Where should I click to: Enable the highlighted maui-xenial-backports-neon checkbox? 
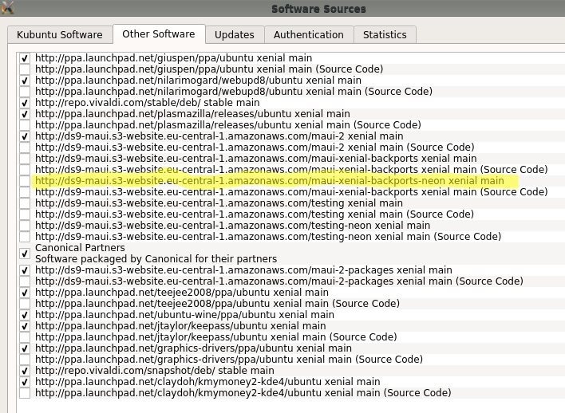click(x=26, y=182)
